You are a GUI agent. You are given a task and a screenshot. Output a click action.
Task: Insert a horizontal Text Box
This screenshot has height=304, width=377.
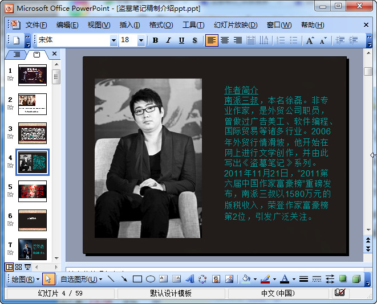[164, 279]
